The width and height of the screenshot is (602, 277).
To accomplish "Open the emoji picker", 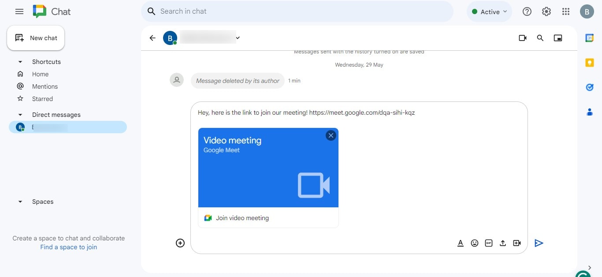I will [x=475, y=243].
